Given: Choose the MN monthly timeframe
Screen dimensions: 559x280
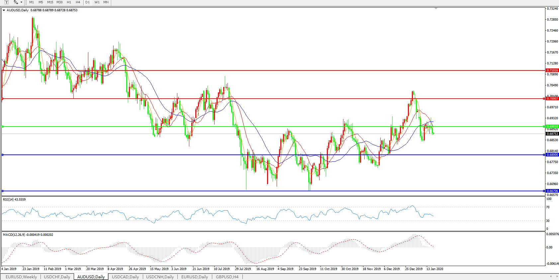Looking at the screenshot, I should click(106, 2).
